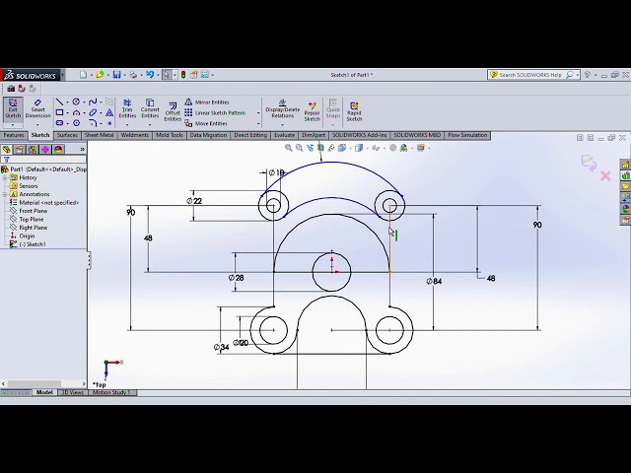Click Repair Sketch tool
The image size is (631, 473).
pos(312,111)
